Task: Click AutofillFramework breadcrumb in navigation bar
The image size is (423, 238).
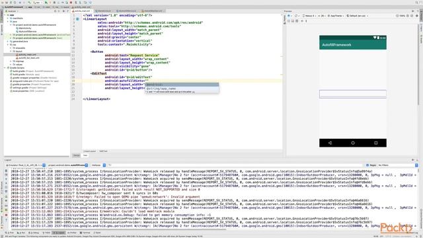Action: coord(13,7)
